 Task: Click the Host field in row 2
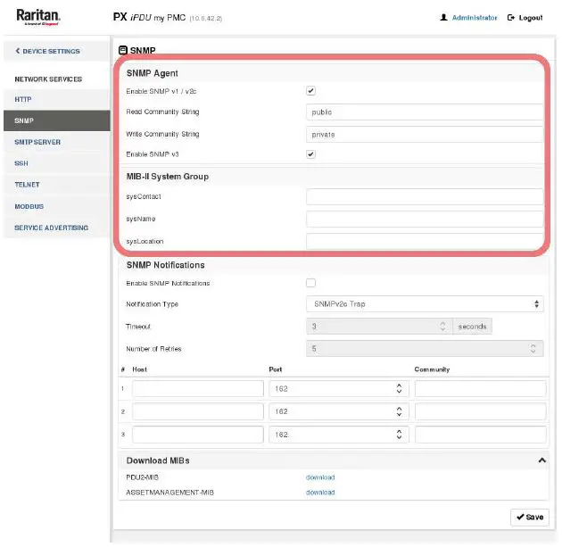[x=198, y=411]
